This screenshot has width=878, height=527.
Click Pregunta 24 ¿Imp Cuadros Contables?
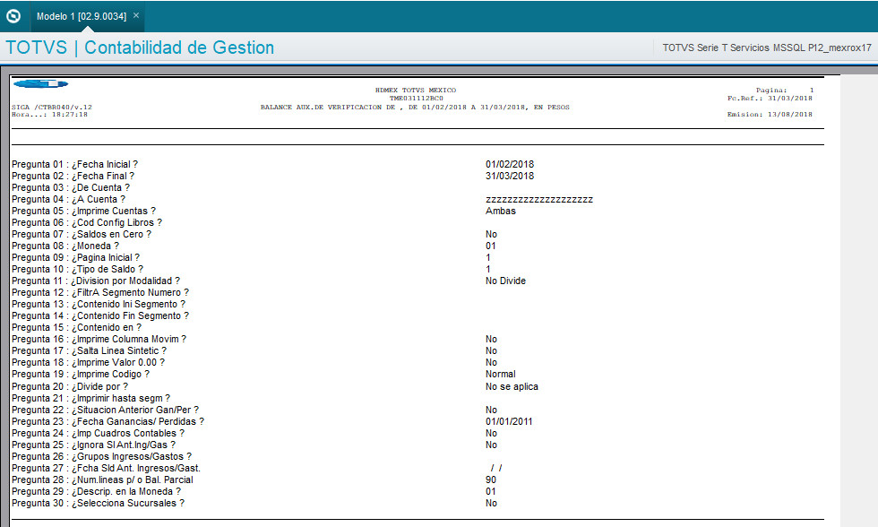coord(98,434)
